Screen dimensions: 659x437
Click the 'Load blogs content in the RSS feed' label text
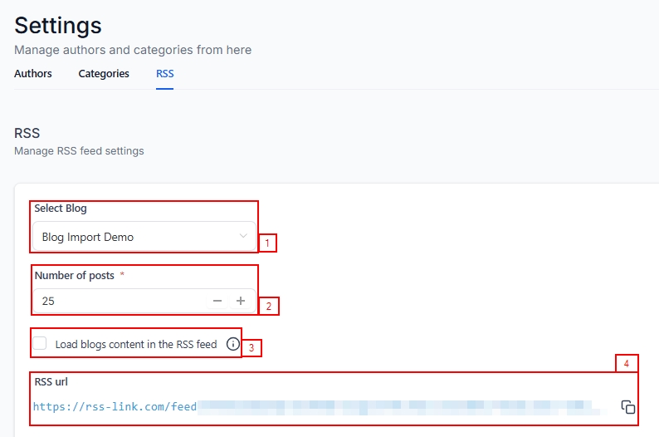[135, 344]
